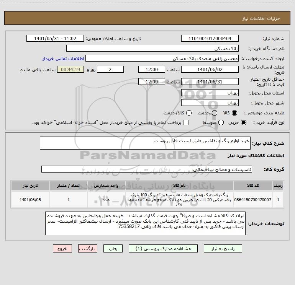Click the چاپ print button
This screenshot has height=285, width=295.
click(113, 249)
